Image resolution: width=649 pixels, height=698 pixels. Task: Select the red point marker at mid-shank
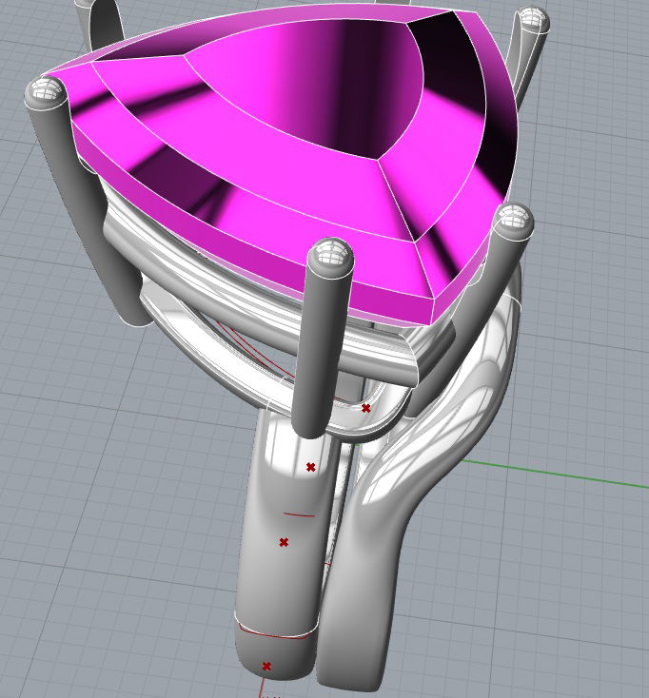[x=284, y=542]
